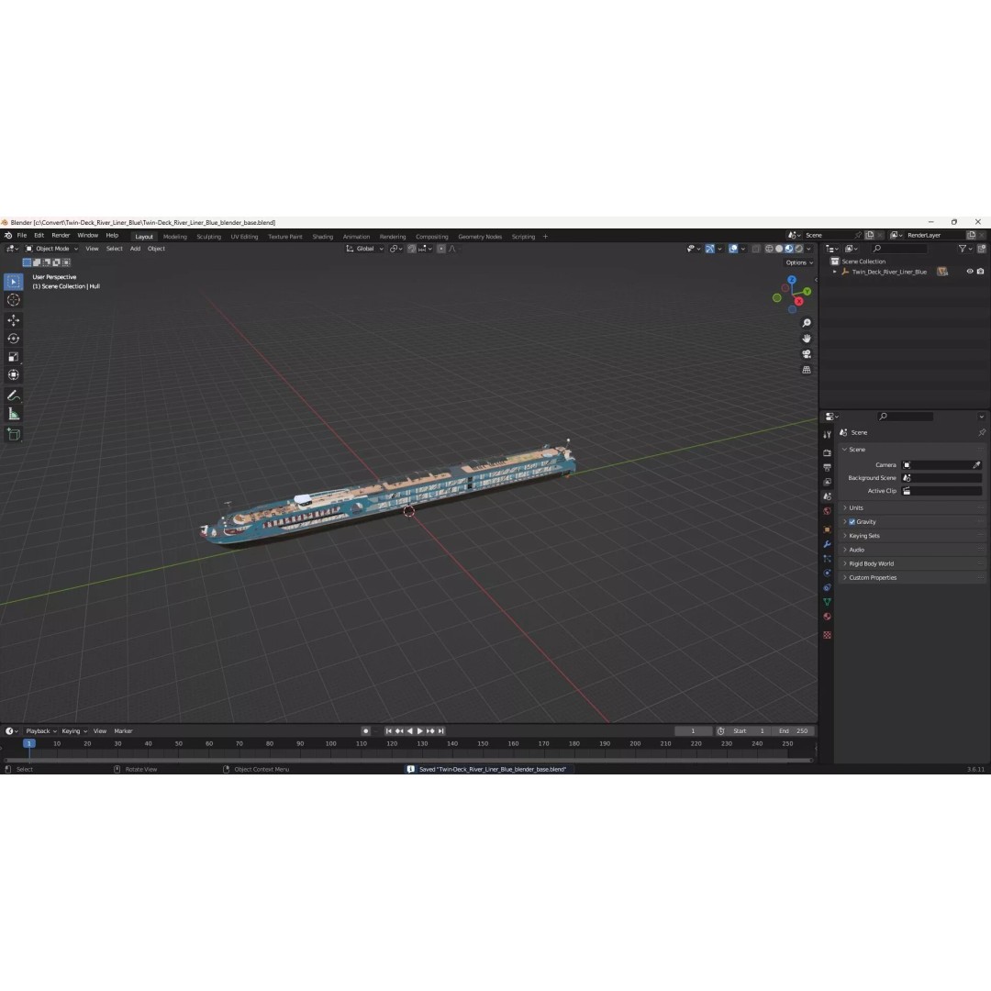Toggle camera view icon in viewport
The height and width of the screenshot is (991, 991).
[807, 354]
